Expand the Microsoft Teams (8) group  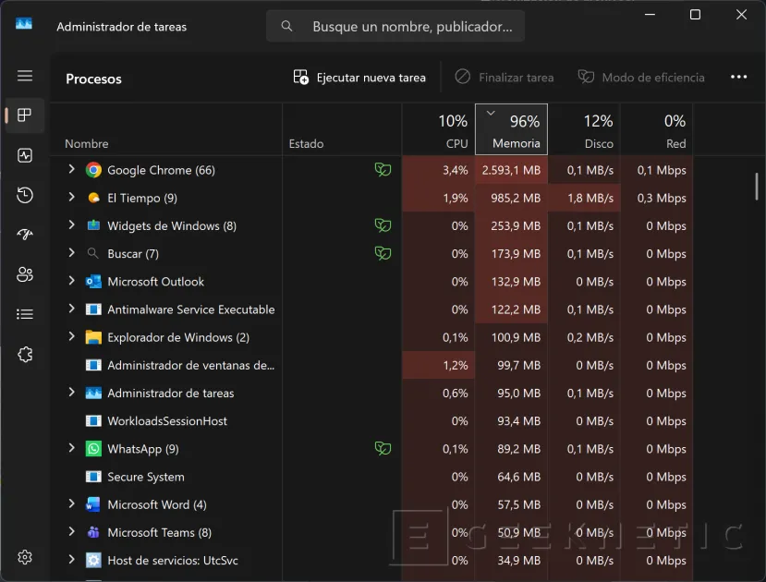pos(71,531)
